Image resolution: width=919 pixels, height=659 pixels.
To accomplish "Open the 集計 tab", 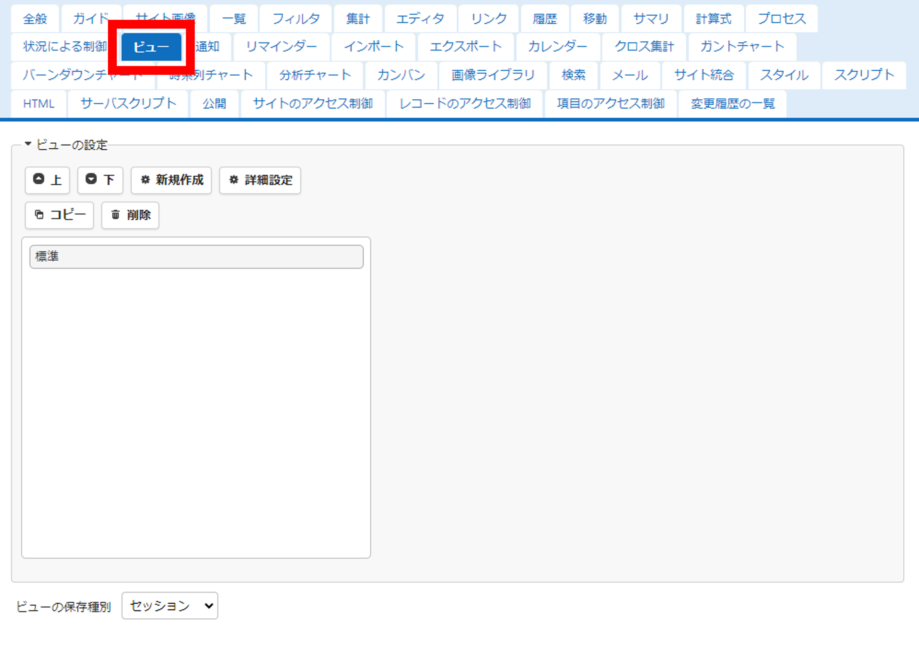I will click(358, 19).
